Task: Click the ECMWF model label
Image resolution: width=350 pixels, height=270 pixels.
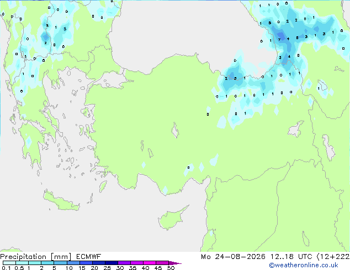Action: click(89, 257)
